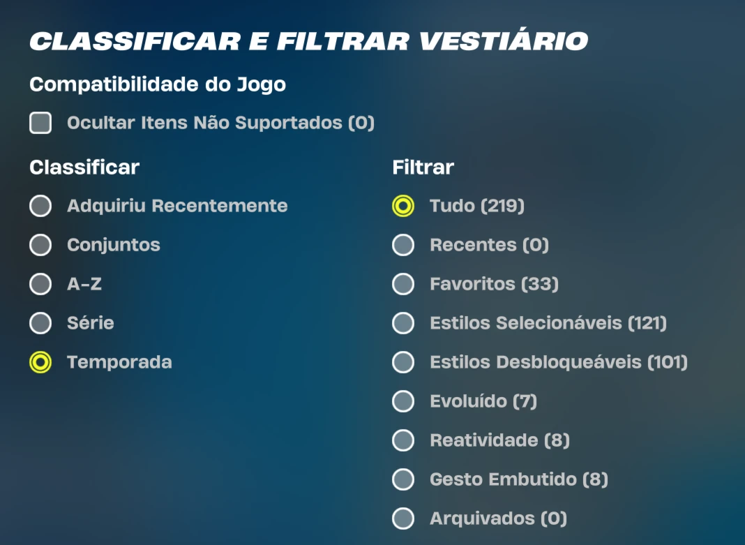Filter by Tudo (219)
This screenshot has height=545, width=745.
point(403,207)
